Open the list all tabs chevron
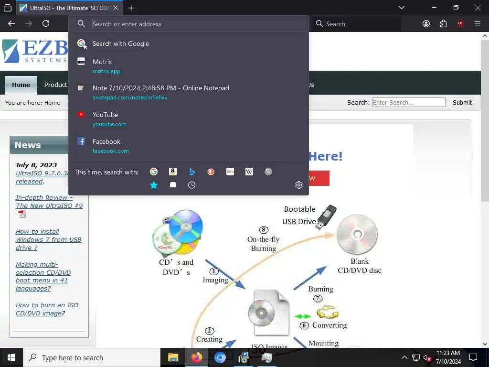Screen dimensions: 489x367 (402, 8)
